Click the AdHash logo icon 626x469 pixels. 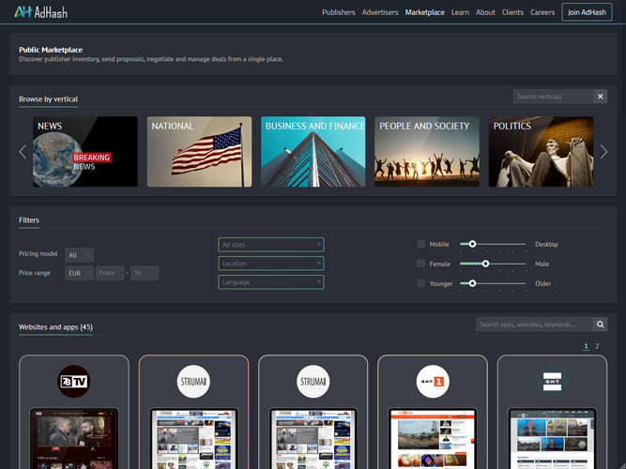[23, 12]
